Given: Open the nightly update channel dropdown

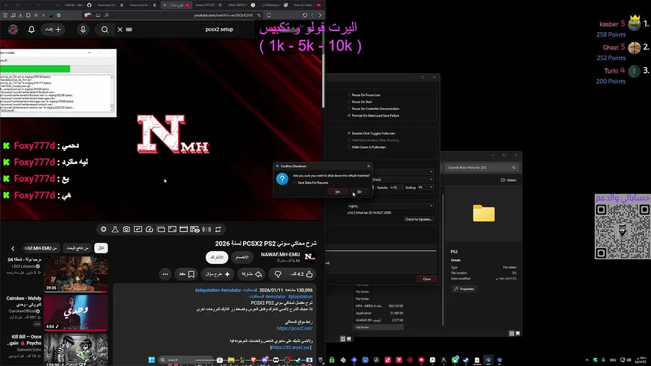Looking at the screenshot, I should pyautogui.click(x=390, y=206).
